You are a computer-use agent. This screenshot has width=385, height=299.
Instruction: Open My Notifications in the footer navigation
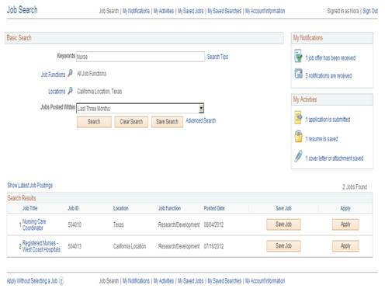point(136,281)
